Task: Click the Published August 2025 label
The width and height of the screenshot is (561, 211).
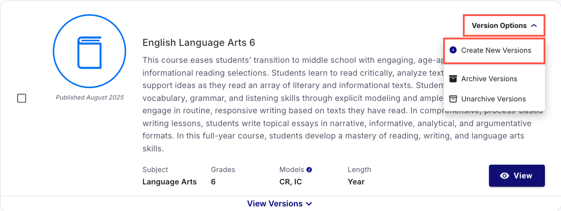Action: click(x=89, y=97)
